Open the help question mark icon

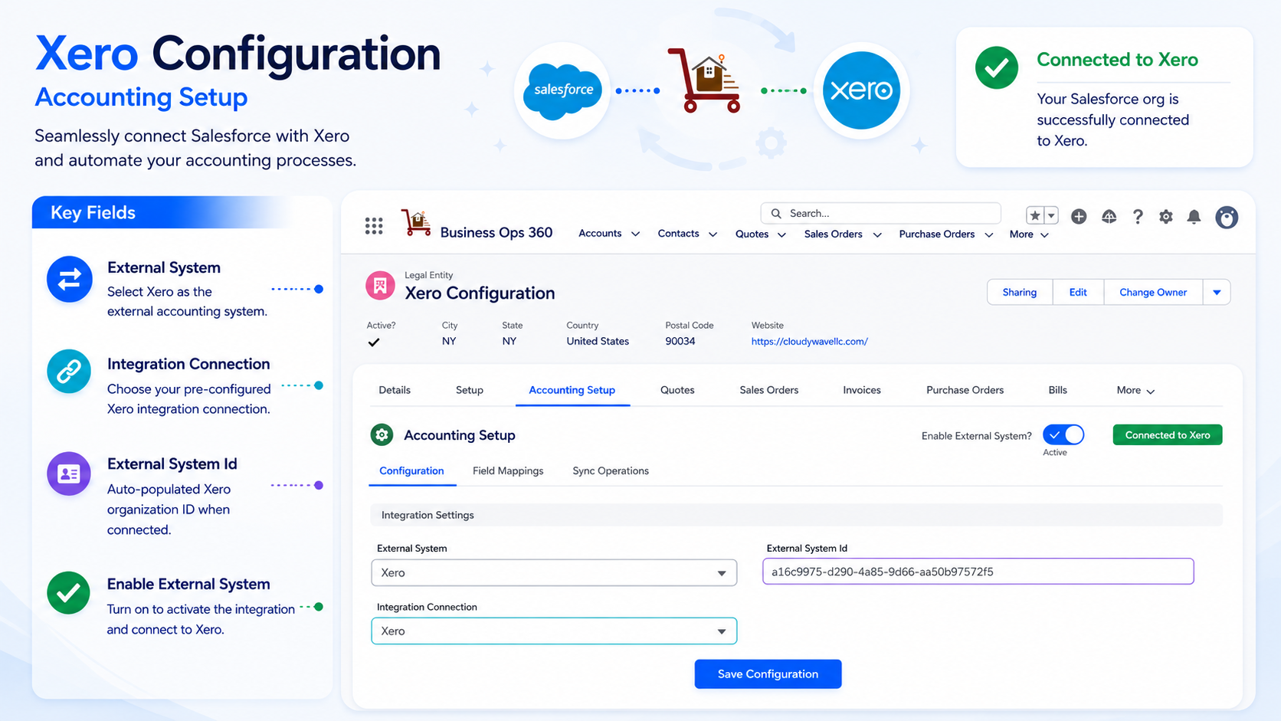(1138, 217)
